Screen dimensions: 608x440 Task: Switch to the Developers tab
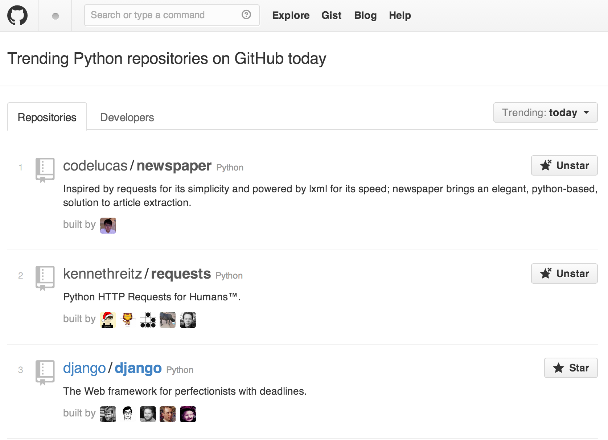pyautogui.click(x=127, y=118)
